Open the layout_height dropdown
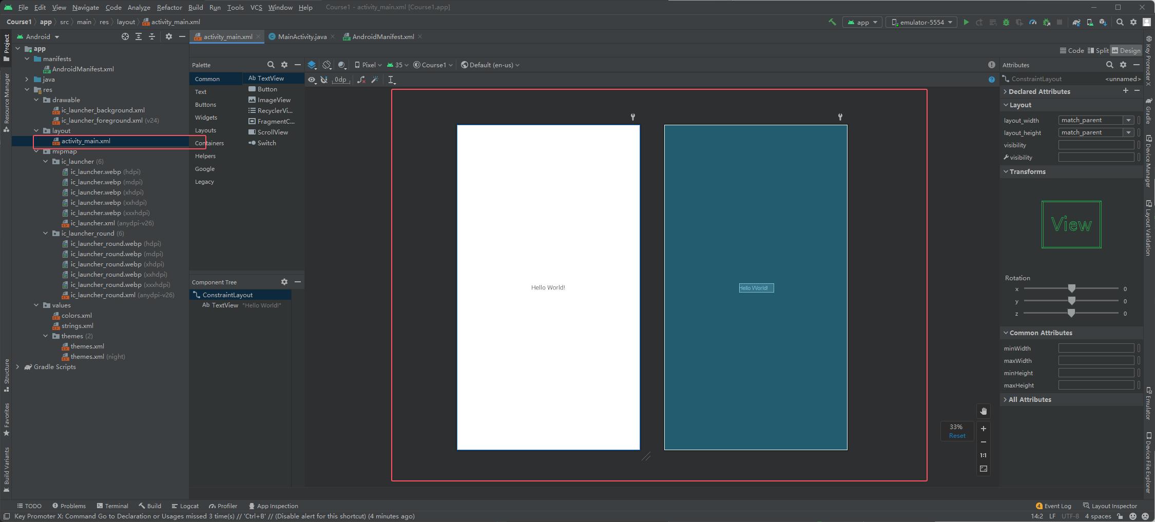The height and width of the screenshot is (522, 1155). tap(1128, 132)
